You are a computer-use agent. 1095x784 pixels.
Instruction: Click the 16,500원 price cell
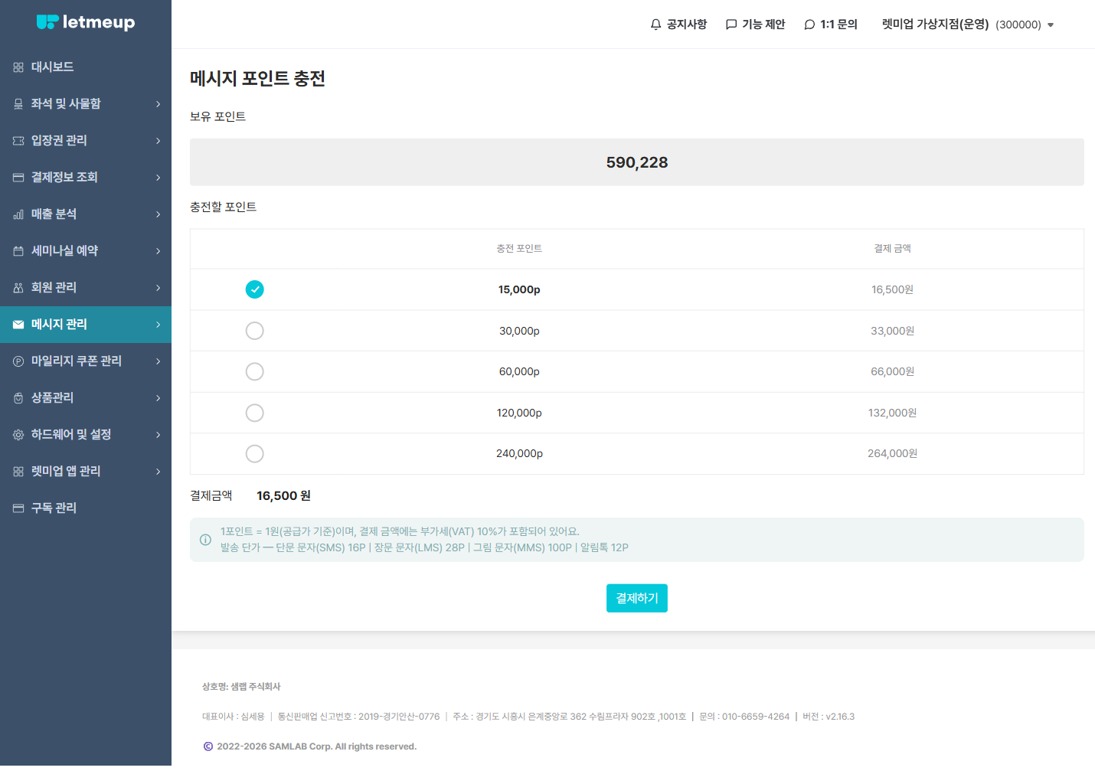coord(892,289)
